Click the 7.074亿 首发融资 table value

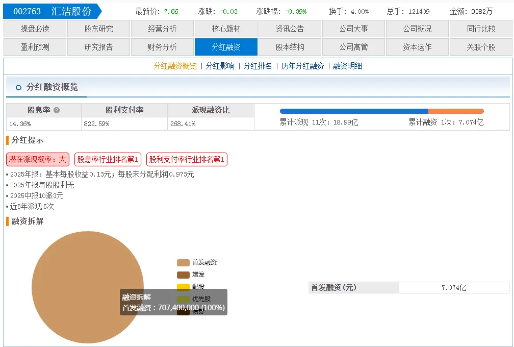point(454,288)
